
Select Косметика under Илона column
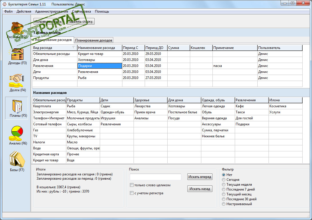(x=285, y=106)
